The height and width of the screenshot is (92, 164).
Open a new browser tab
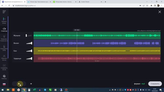point(105,2)
